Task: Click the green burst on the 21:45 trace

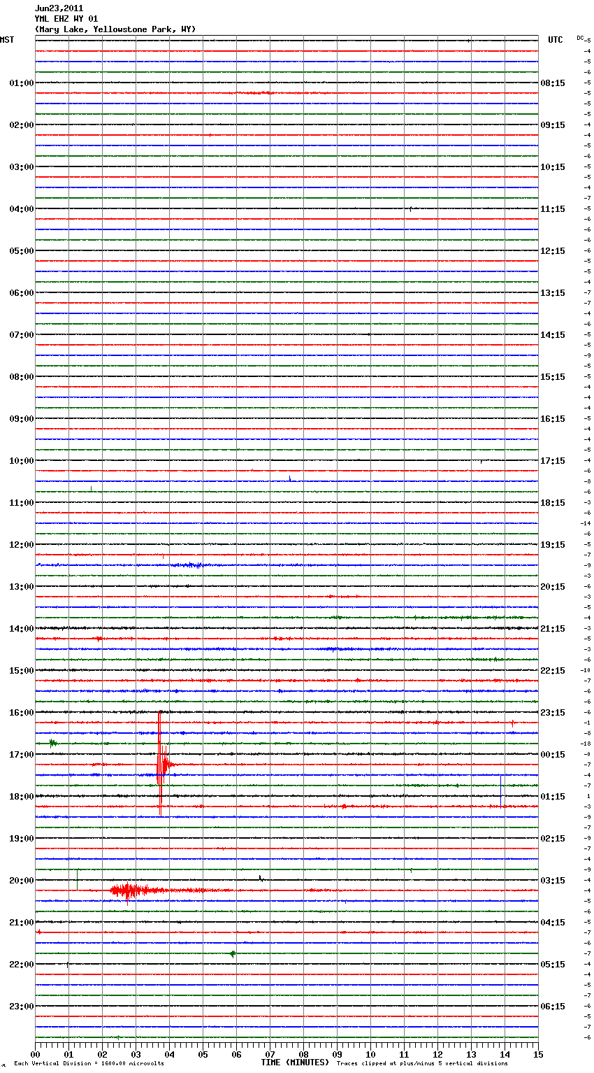Action: pos(233,953)
